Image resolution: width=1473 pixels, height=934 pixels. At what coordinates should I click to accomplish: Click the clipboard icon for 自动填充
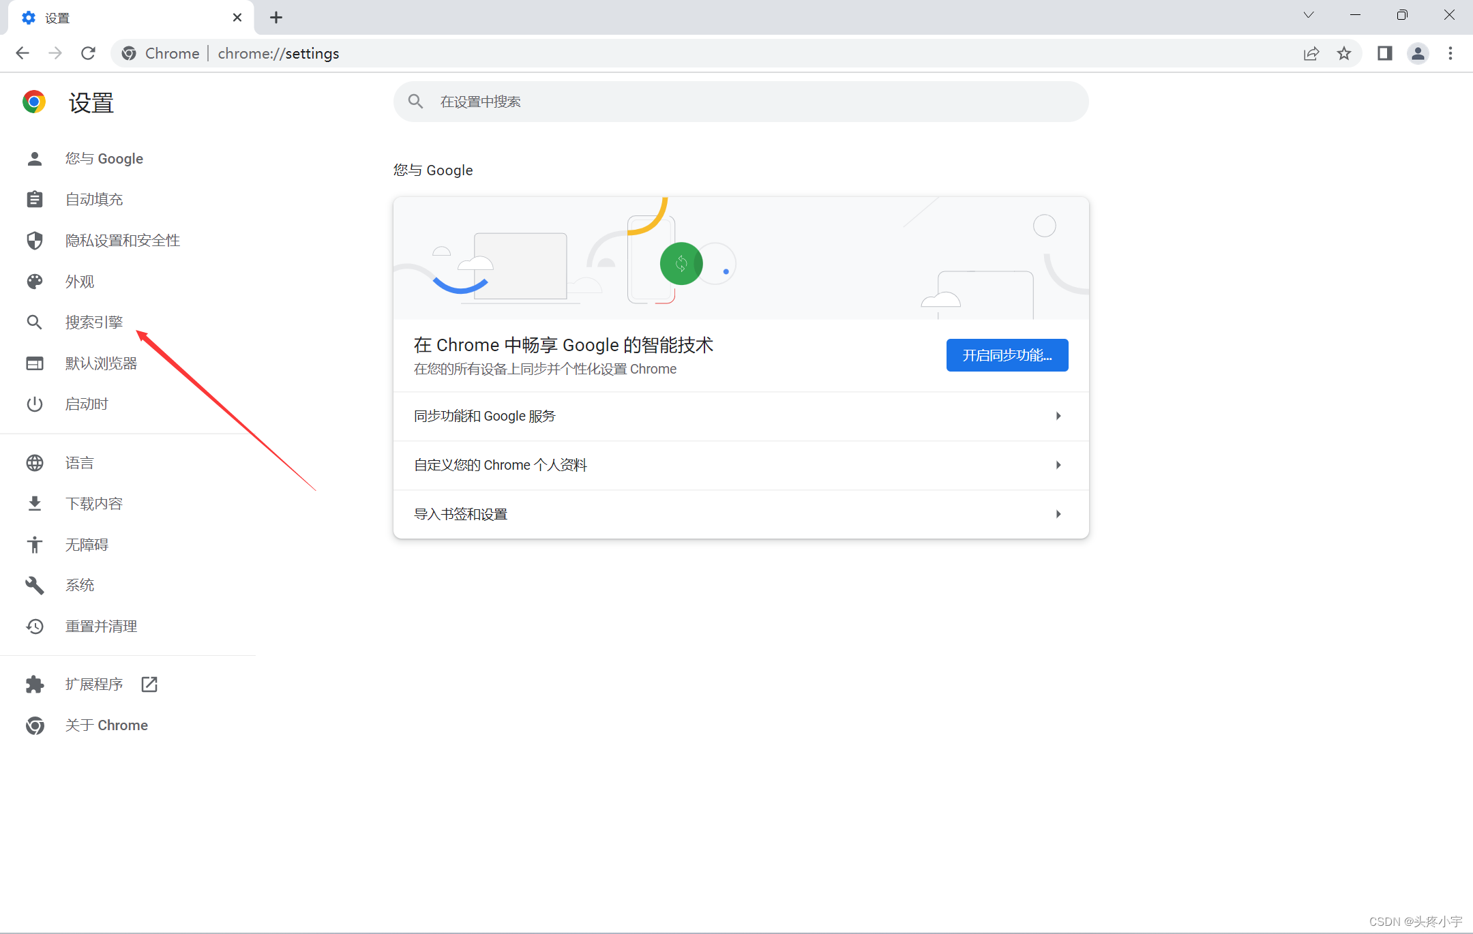35,200
